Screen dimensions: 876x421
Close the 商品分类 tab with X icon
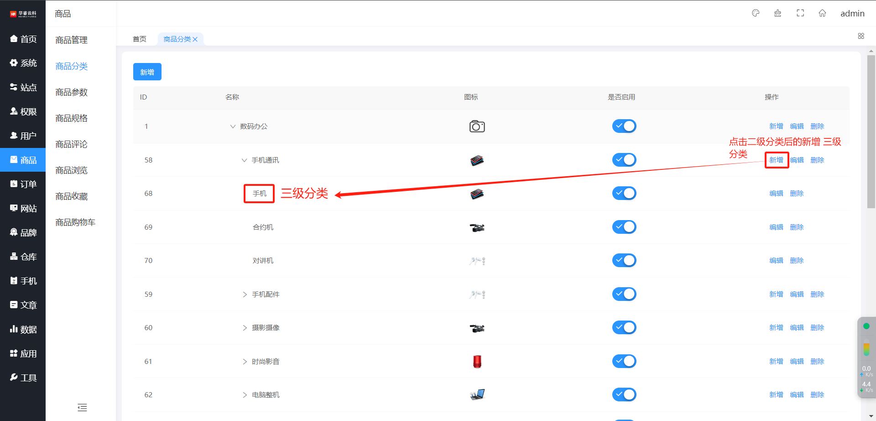[x=195, y=39]
